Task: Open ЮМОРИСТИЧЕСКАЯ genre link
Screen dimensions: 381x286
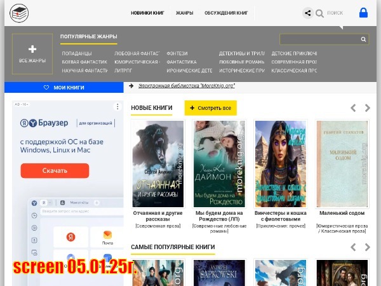Action: [x=137, y=62]
